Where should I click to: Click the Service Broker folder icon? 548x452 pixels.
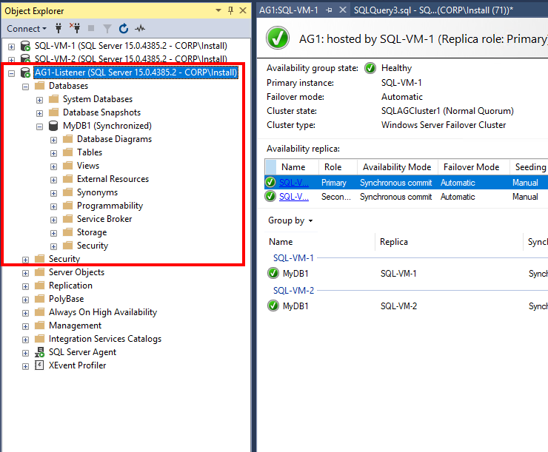(67, 219)
